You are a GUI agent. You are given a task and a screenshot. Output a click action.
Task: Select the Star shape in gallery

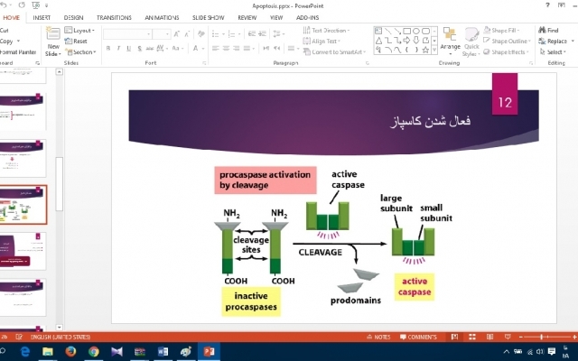(425, 51)
